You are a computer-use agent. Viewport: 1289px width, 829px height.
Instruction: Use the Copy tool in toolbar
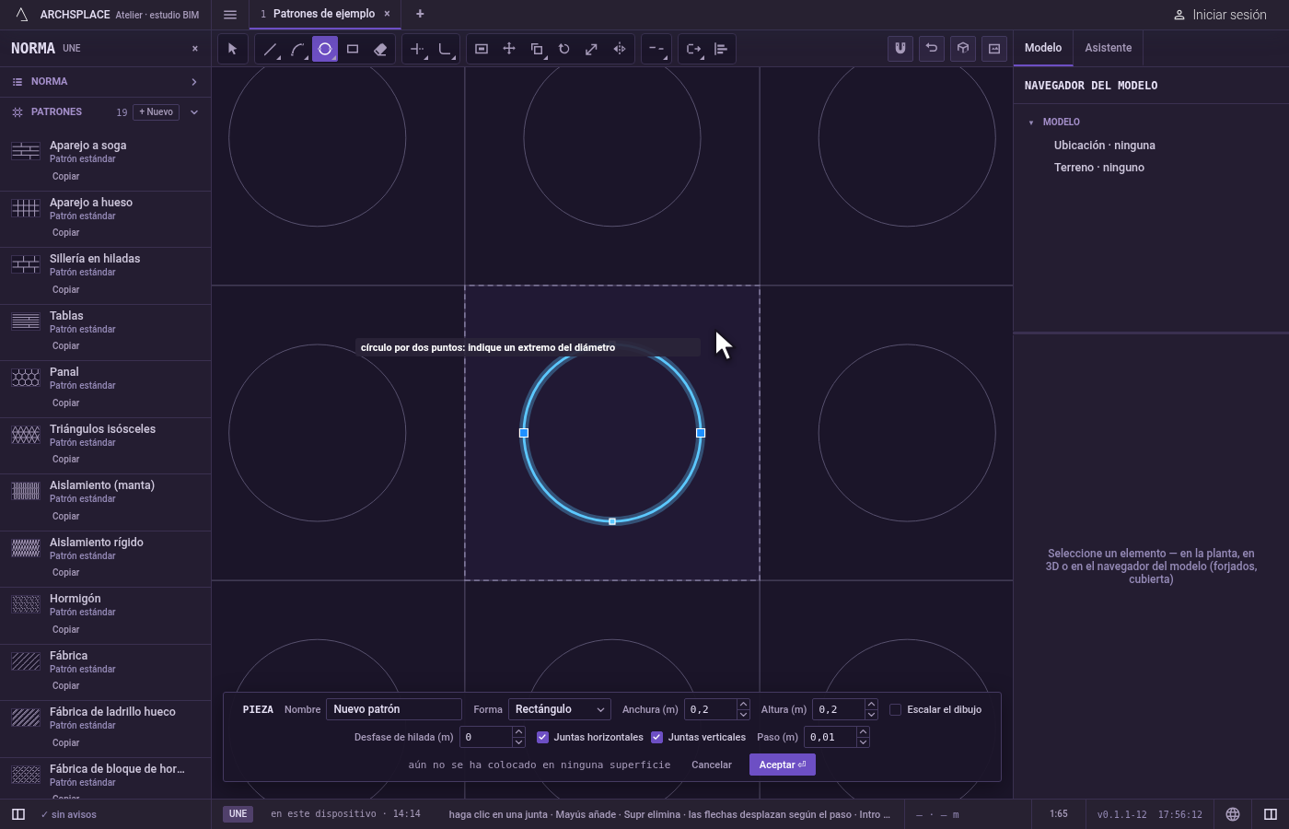click(537, 49)
